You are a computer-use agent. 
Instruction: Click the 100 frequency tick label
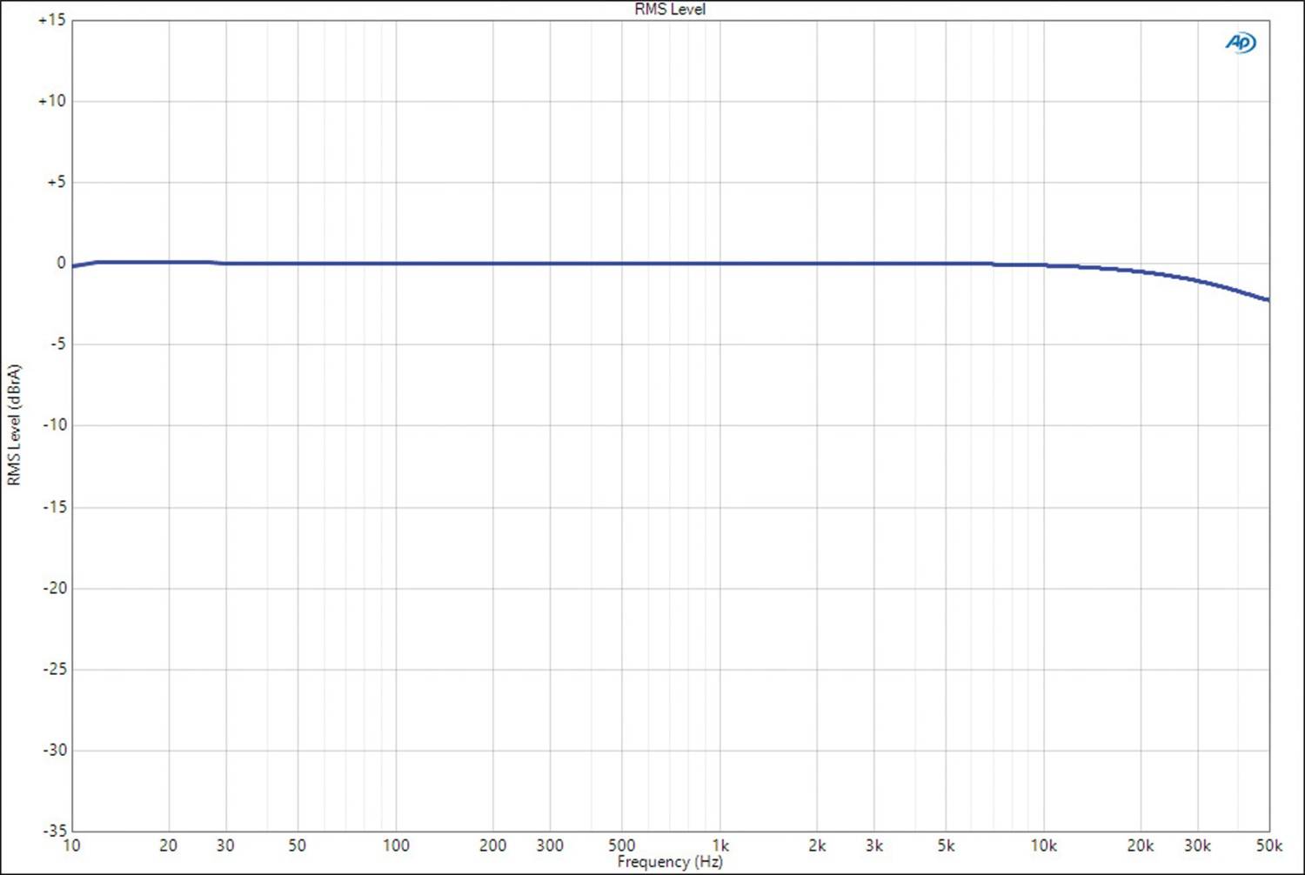[396, 845]
